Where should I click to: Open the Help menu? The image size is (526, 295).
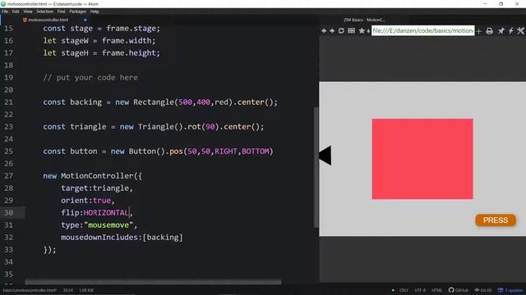pos(95,11)
